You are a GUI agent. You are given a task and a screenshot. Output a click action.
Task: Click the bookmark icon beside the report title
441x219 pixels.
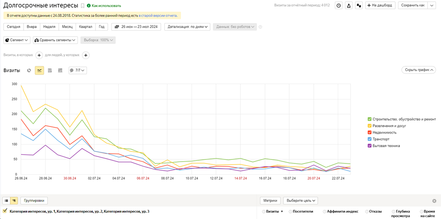click(x=82, y=6)
